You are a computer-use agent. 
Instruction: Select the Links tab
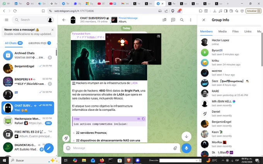(x=248, y=32)
